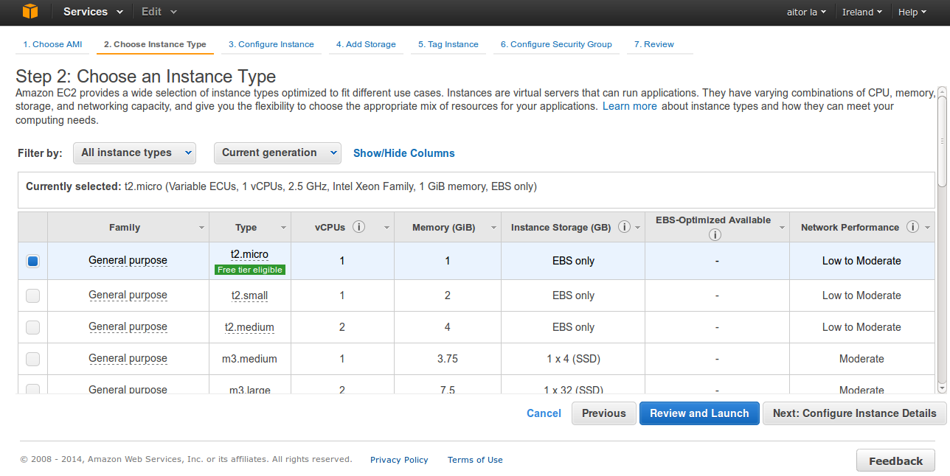Viewport: 950px width, 476px height.
Task: Click info icon beside Network Performance header
Action: [x=912, y=227]
